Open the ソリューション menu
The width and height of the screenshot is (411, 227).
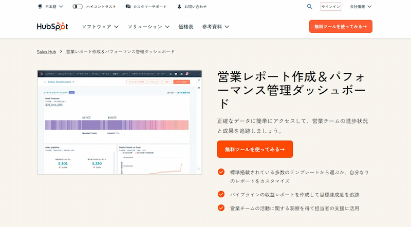tap(148, 27)
